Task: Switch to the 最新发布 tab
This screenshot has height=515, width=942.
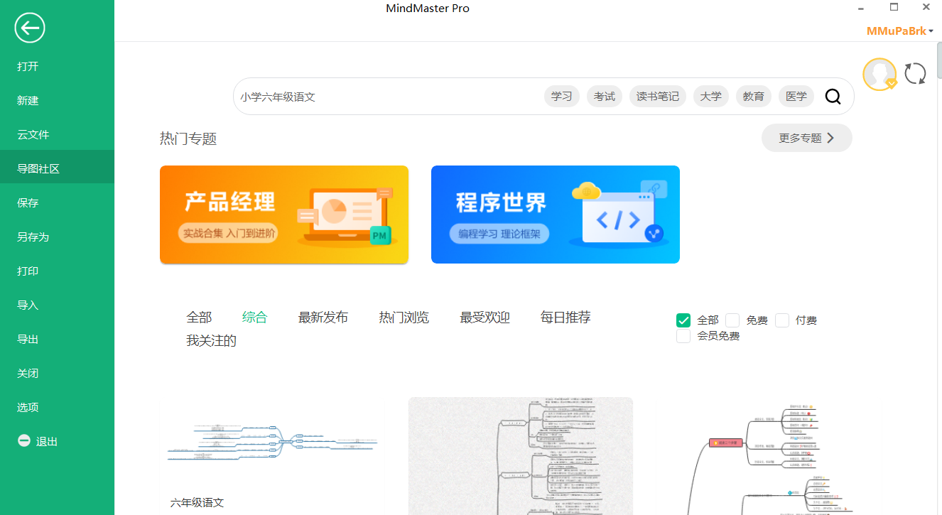Action: coord(323,318)
